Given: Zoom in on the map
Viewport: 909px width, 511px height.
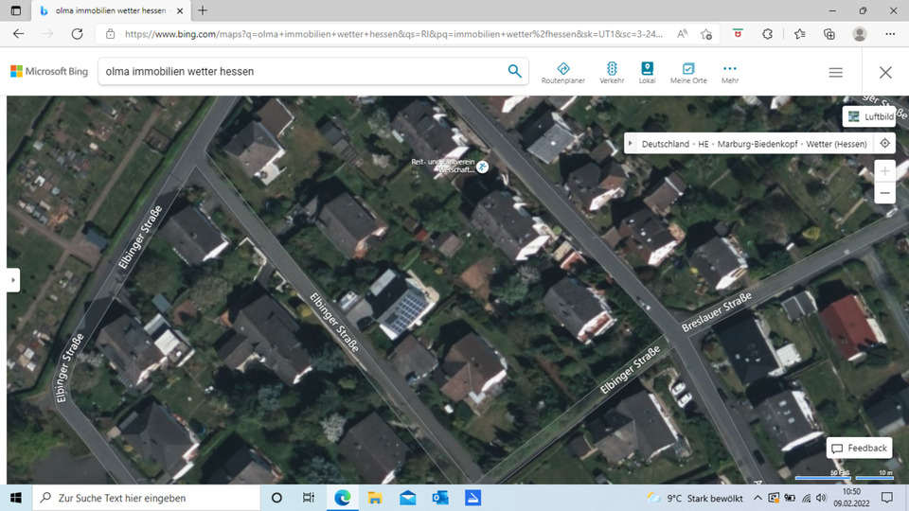Looking at the screenshot, I should click(x=884, y=171).
